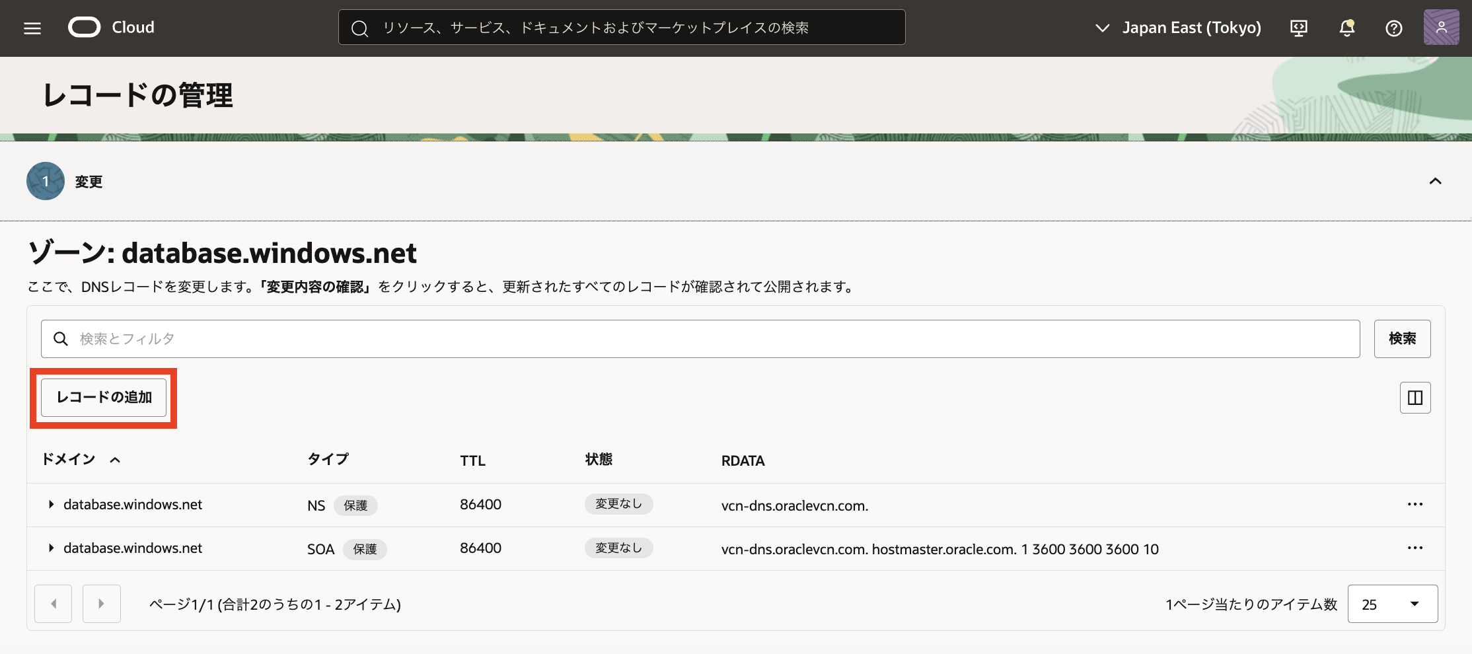The image size is (1472, 654).
Task: Open the user profile icon
Action: tap(1441, 27)
